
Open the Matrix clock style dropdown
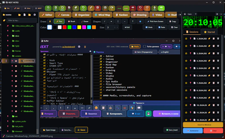point(192,14)
